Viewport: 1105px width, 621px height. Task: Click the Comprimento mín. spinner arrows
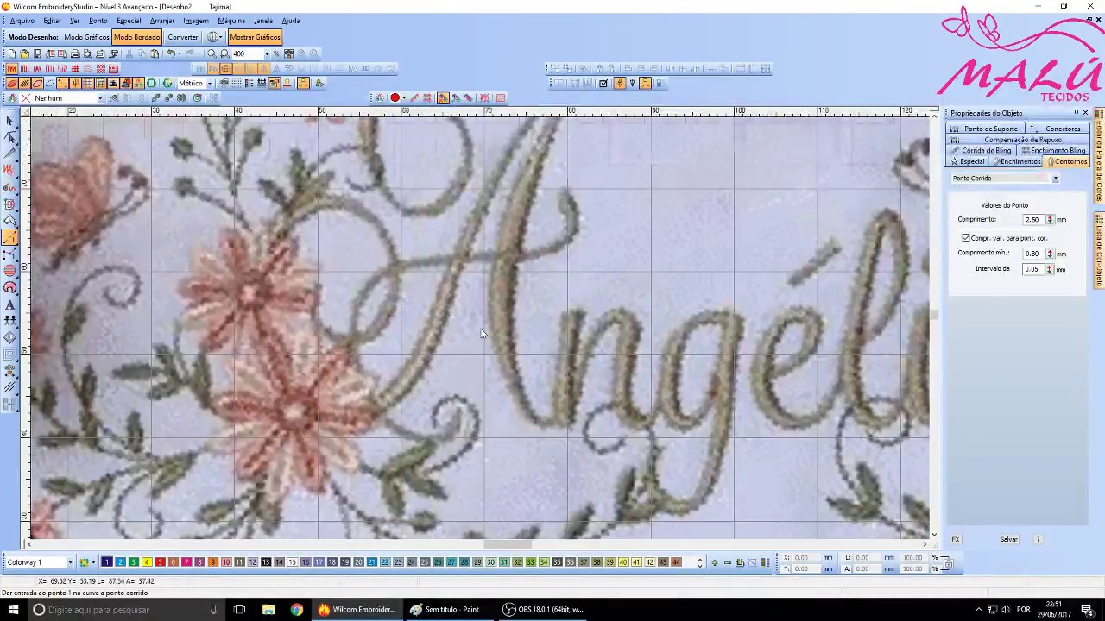pyautogui.click(x=1050, y=254)
